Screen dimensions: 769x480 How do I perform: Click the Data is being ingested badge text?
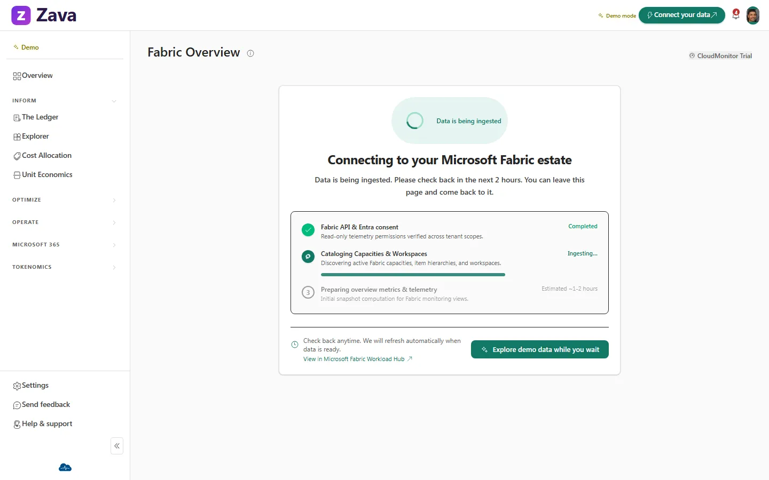469,121
